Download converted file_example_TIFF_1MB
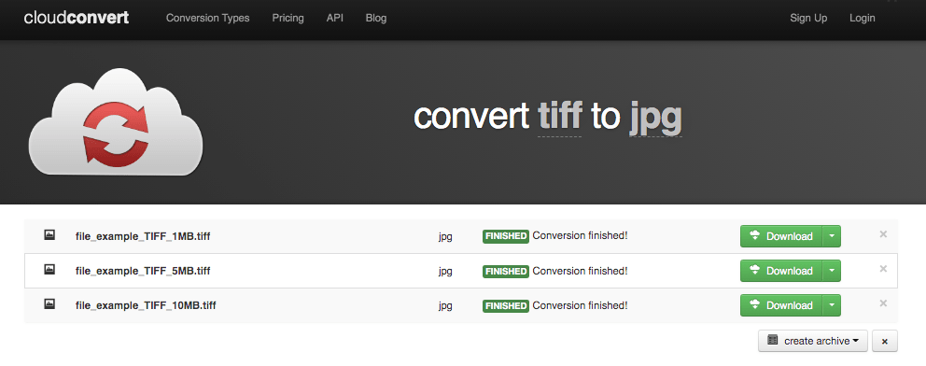 (780, 236)
